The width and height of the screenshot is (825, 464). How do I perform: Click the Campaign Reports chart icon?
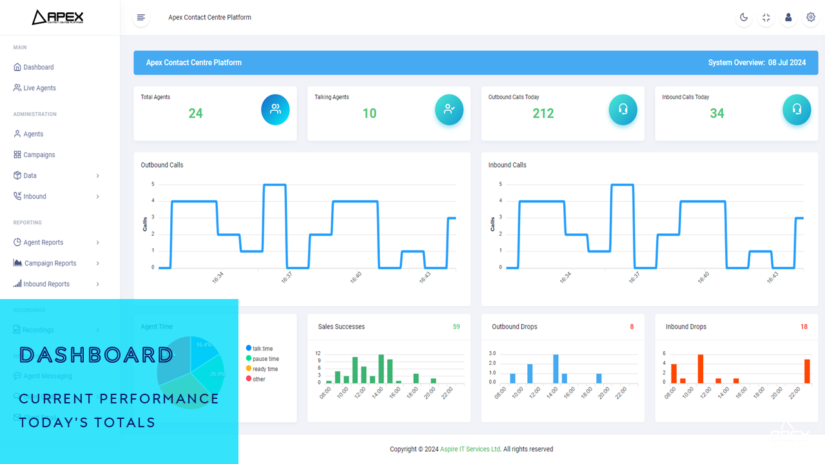click(18, 263)
